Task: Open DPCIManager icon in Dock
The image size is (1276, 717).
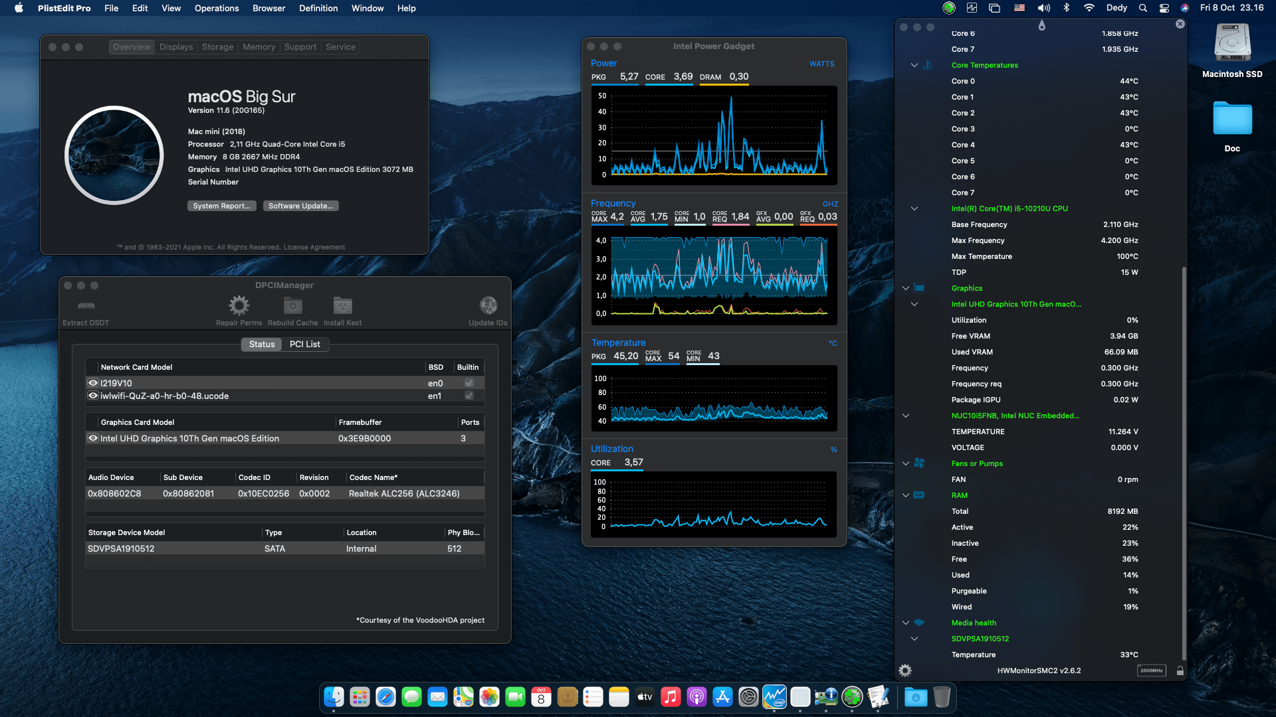Action: coord(827,697)
